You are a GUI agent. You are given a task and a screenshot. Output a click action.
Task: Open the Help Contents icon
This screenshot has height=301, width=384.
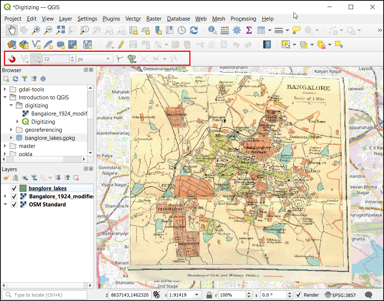(267, 45)
